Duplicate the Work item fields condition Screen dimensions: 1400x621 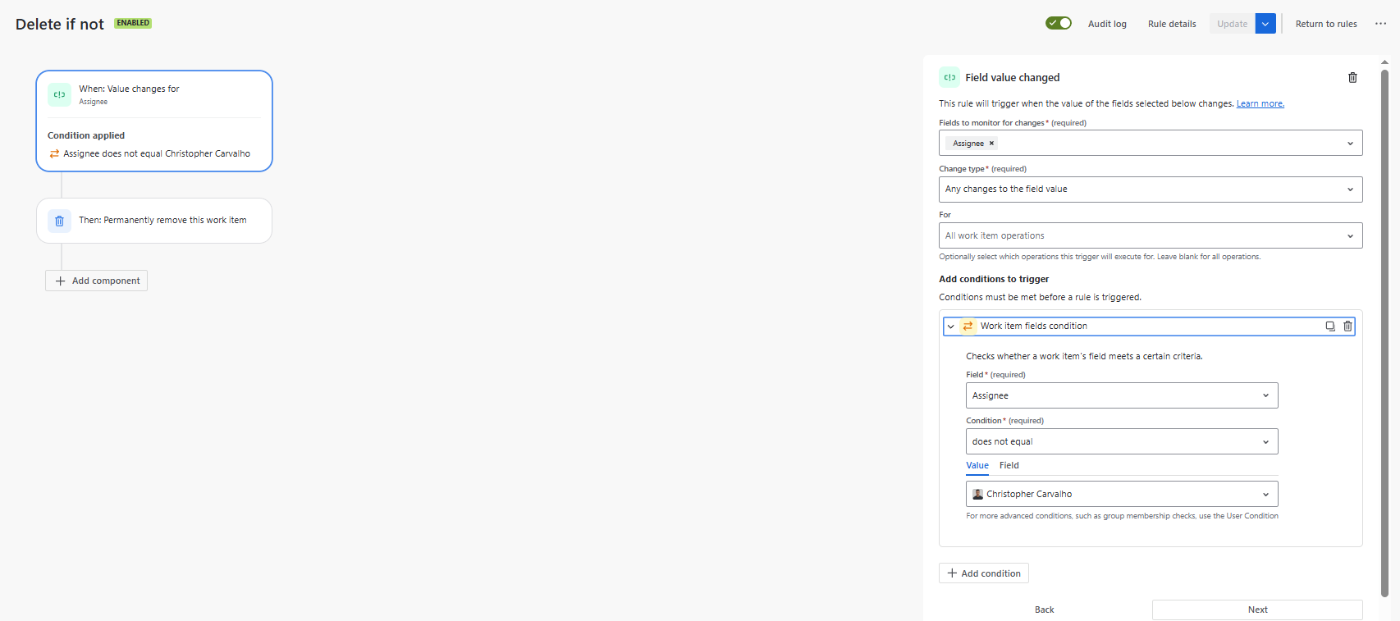(1330, 326)
